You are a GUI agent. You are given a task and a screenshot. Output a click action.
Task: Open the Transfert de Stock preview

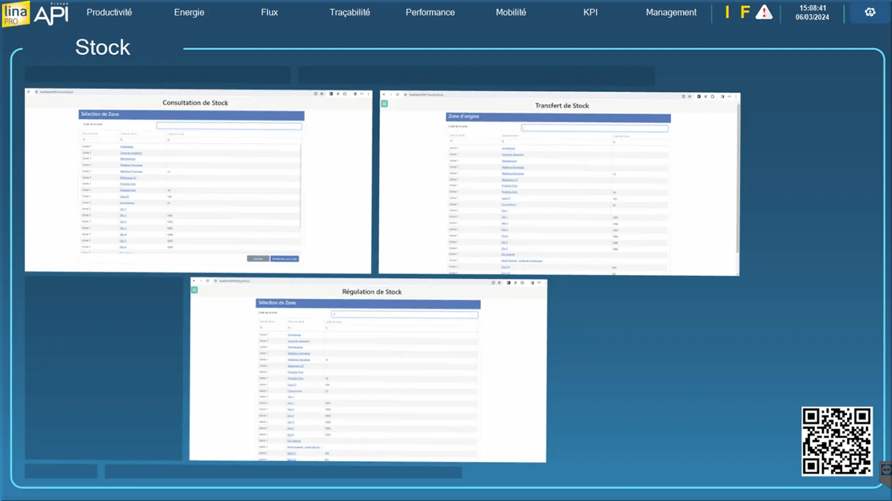(x=559, y=183)
